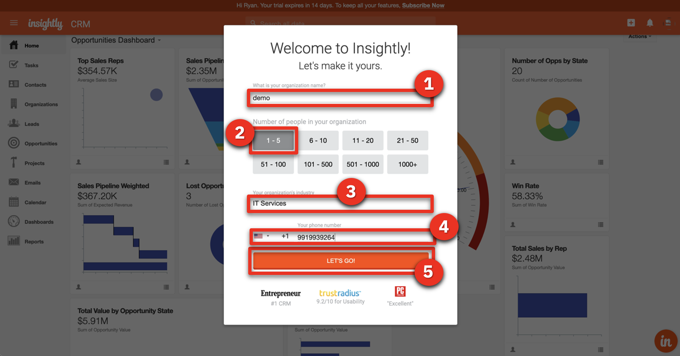Open the Actions dropdown
The width and height of the screenshot is (680, 356).
(x=640, y=36)
